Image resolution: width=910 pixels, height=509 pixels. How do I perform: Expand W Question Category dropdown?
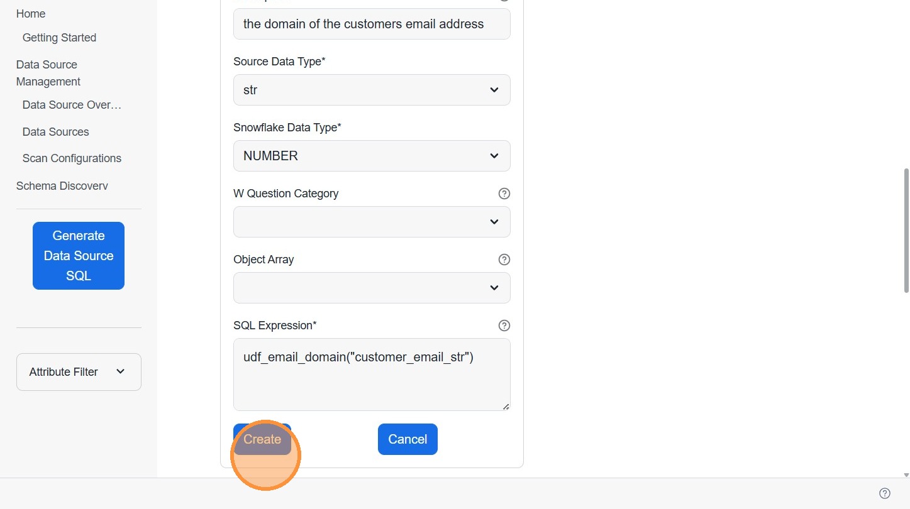tap(372, 222)
